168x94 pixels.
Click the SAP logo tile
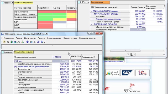127,73
